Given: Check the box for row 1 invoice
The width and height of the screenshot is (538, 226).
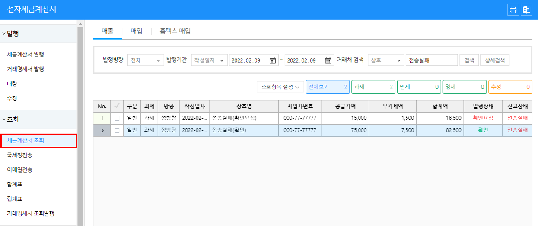Looking at the screenshot, I should pyautogui.click(x=117, y=118).
